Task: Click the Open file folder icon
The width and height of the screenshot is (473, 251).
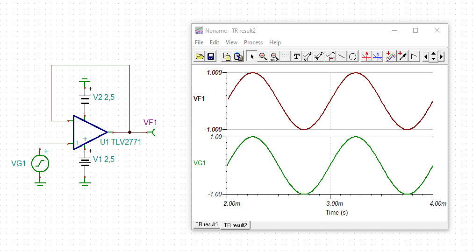Action: pyautogui.click(x=200, y=56)
